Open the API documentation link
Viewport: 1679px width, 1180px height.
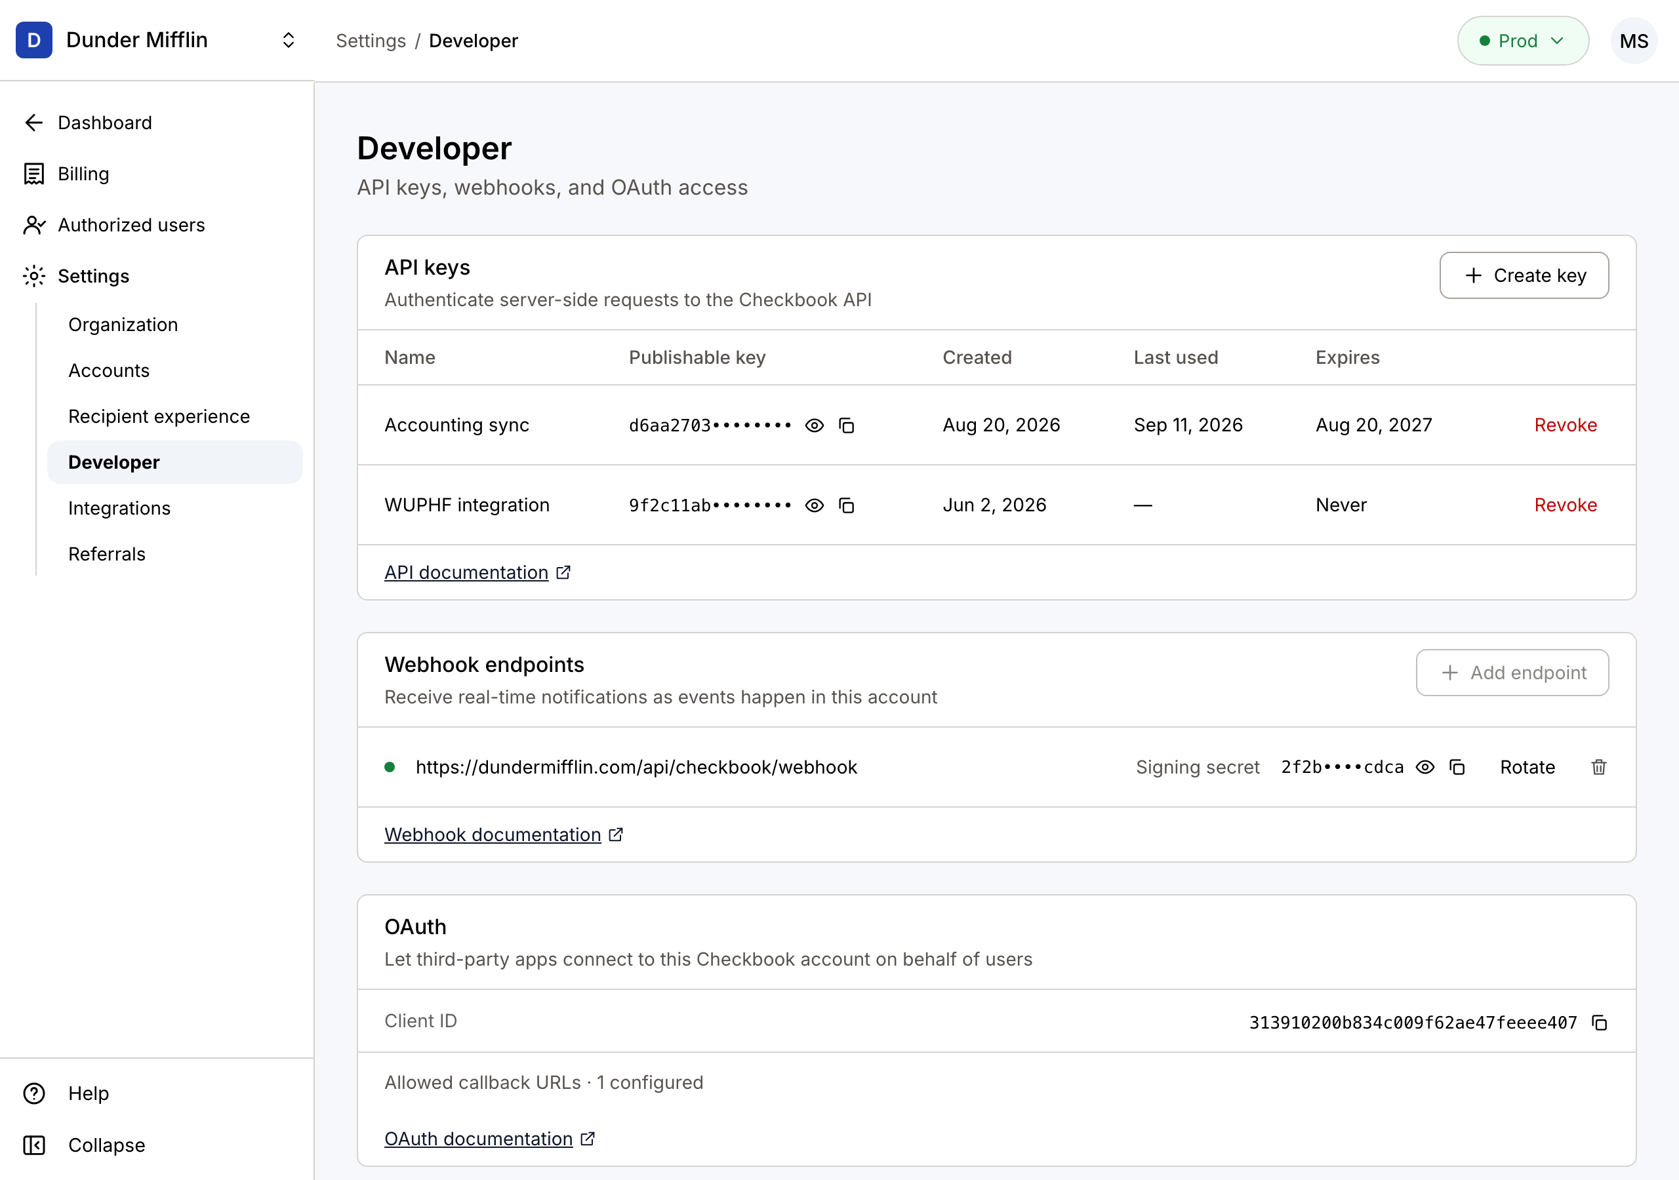[466, 572]
